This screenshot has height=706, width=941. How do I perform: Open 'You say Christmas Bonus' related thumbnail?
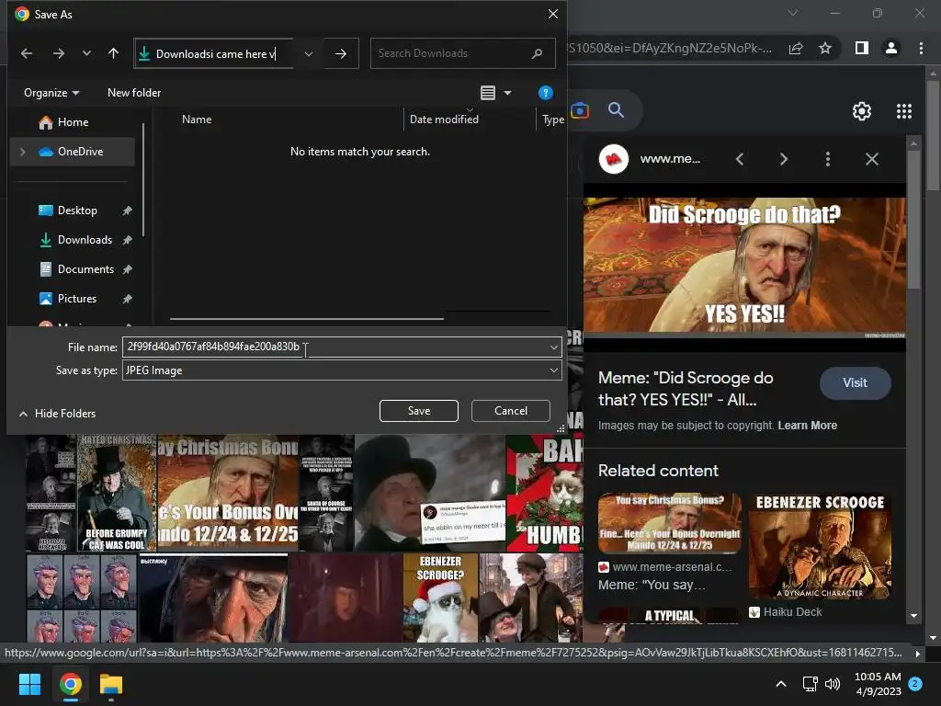pos(670,523)
